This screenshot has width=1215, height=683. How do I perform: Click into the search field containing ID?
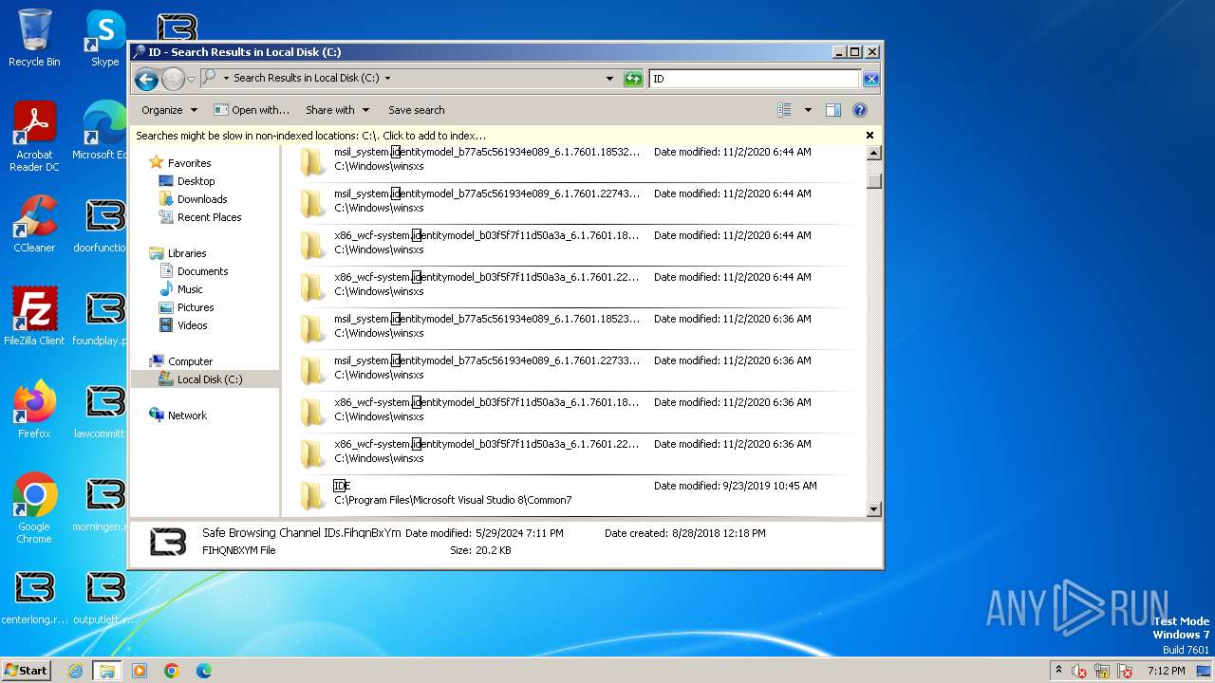755,79
